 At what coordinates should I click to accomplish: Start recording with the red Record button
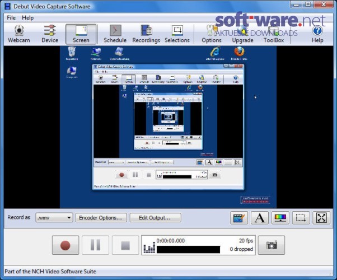click(x=65, y=245)
